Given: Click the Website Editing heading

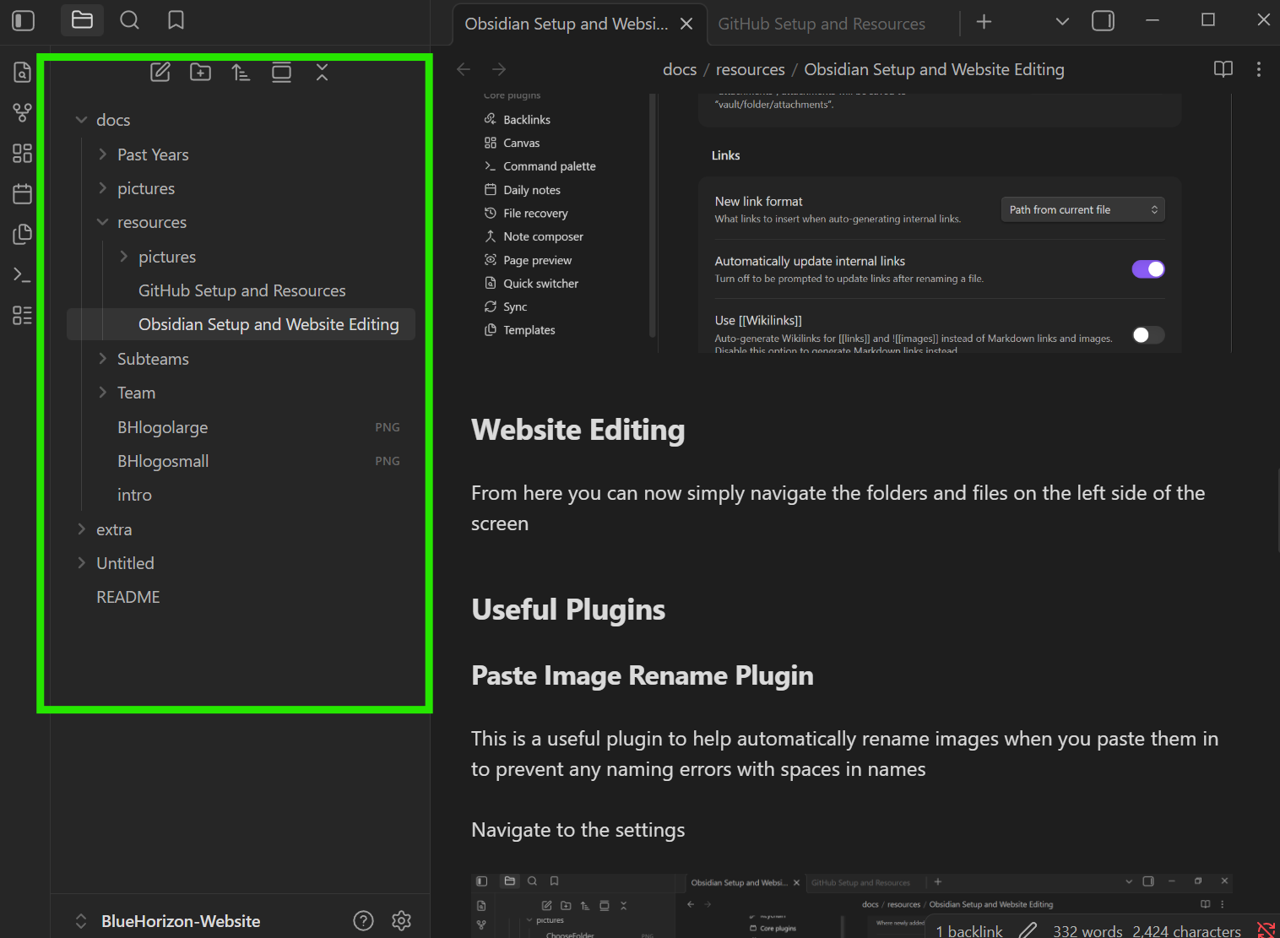Looking at the screenshot, I should 578,430.
